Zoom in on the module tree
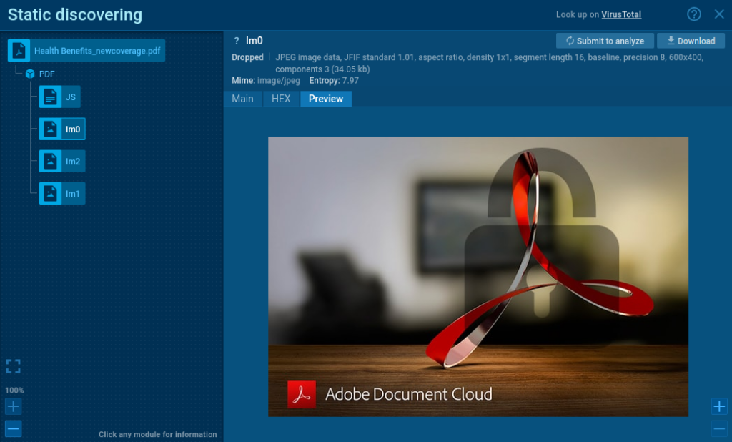 tap(13, 407)
